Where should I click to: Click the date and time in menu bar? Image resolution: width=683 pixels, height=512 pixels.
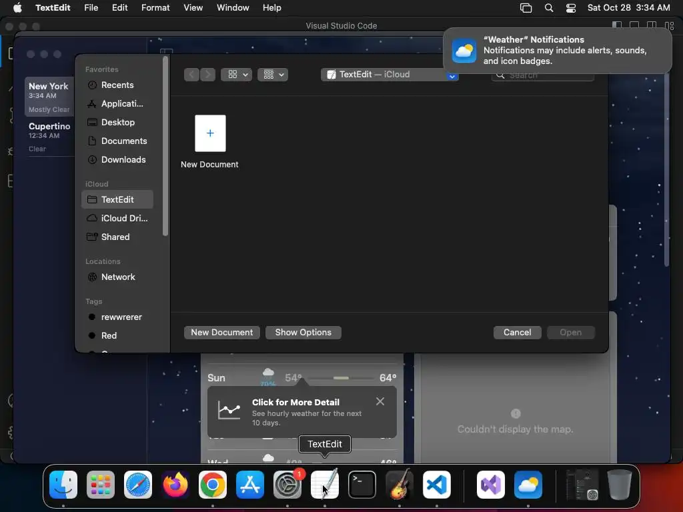tap(628, 8)
